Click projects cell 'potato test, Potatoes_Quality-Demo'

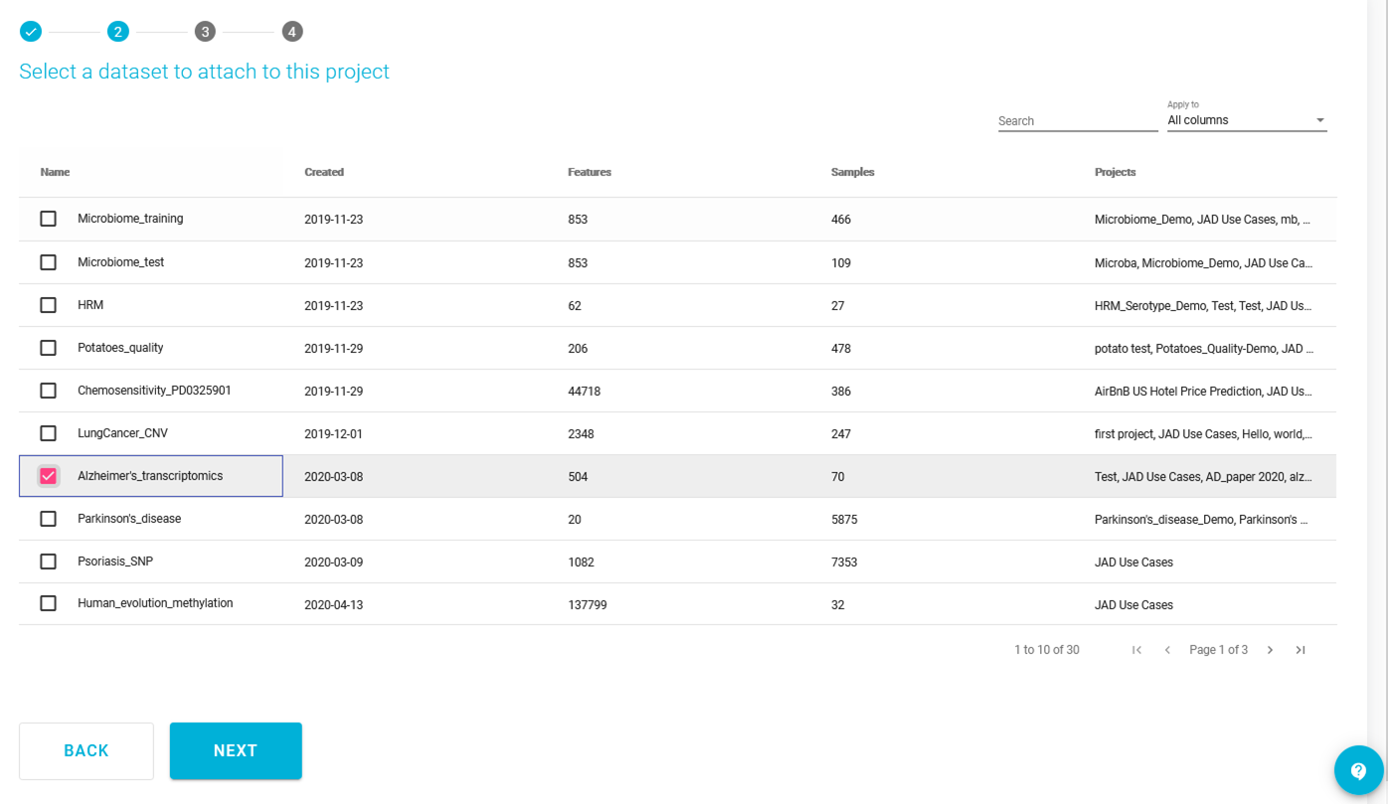(1204, 349)
